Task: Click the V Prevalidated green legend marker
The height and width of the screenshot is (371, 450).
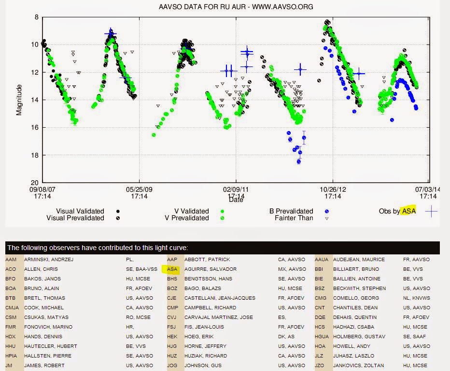Action: coord(222,218)
